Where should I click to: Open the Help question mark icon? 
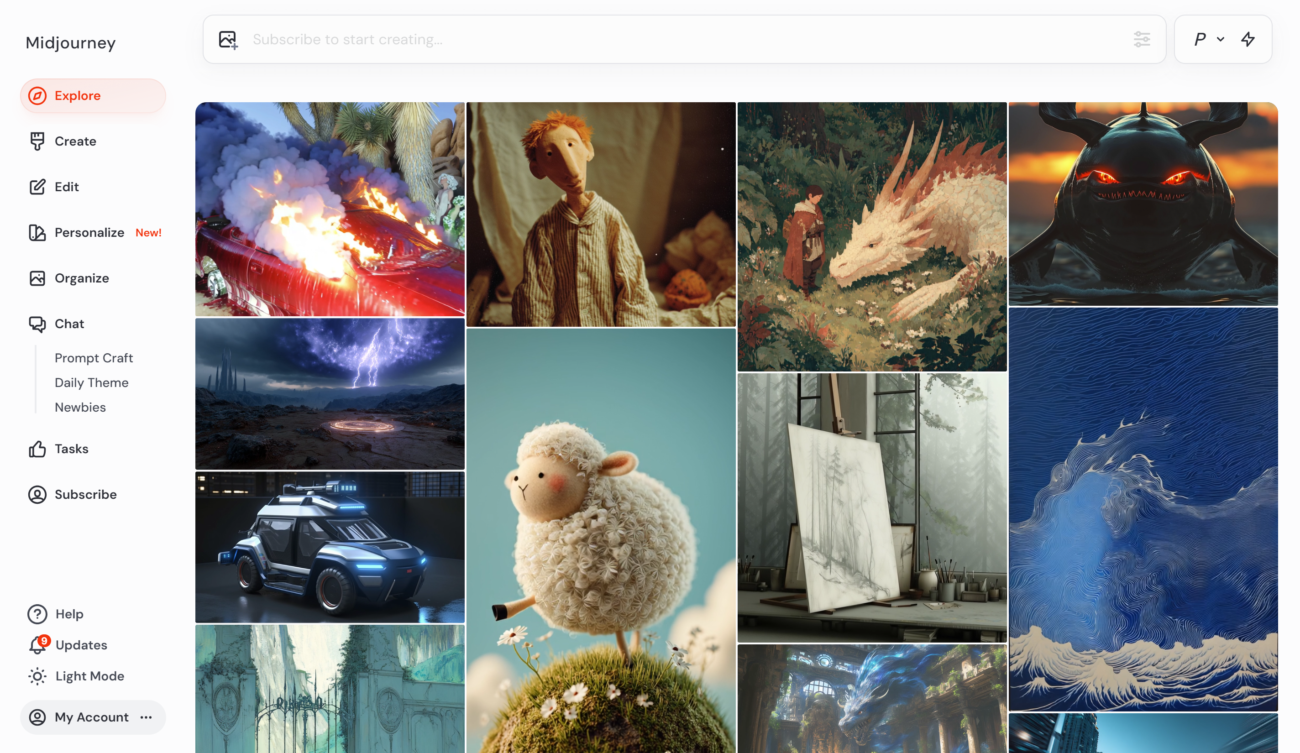(x=37, y=614)
